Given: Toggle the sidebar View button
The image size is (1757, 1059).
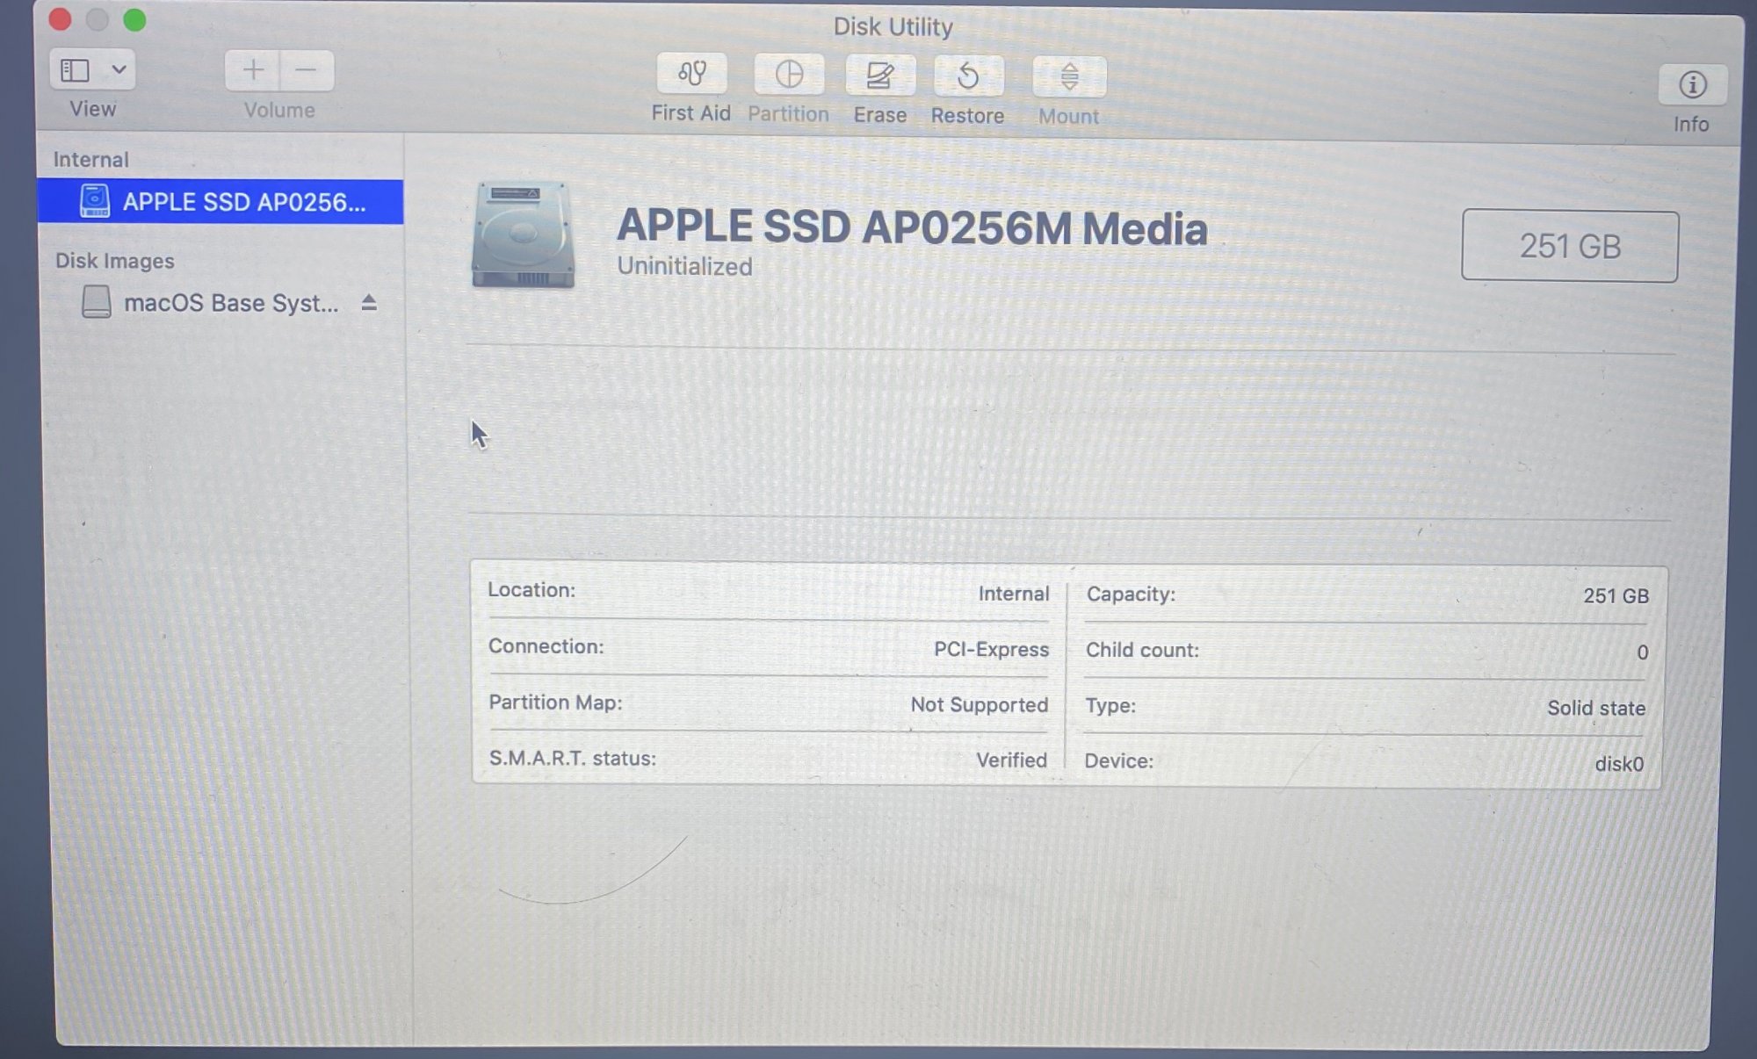Looking at the screenshot, I should (x=76, y=70).
